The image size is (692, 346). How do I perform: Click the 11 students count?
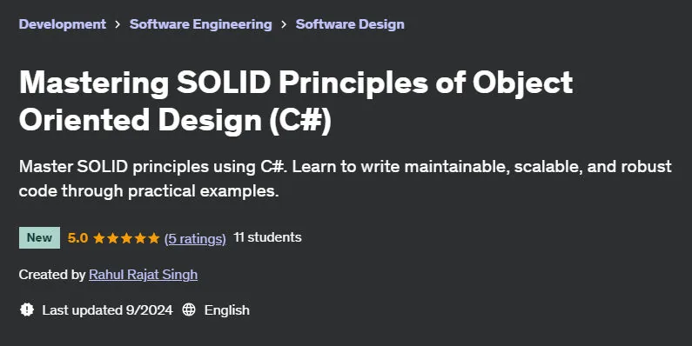pos(267,237)
